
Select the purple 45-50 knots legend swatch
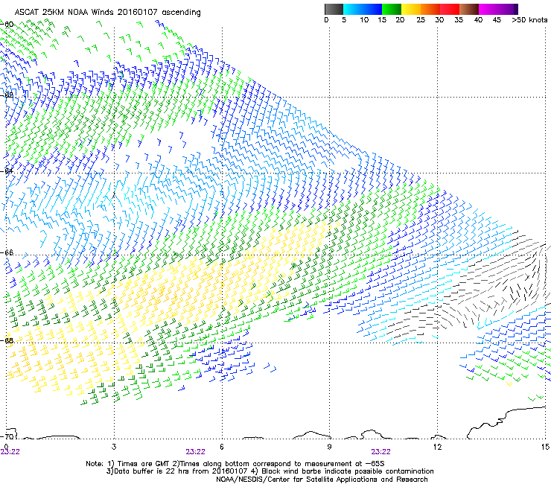point(508,9)
